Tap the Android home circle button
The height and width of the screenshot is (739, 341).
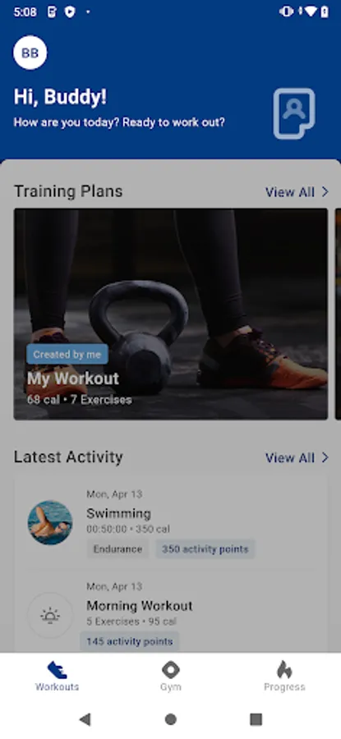pos(171,718)
